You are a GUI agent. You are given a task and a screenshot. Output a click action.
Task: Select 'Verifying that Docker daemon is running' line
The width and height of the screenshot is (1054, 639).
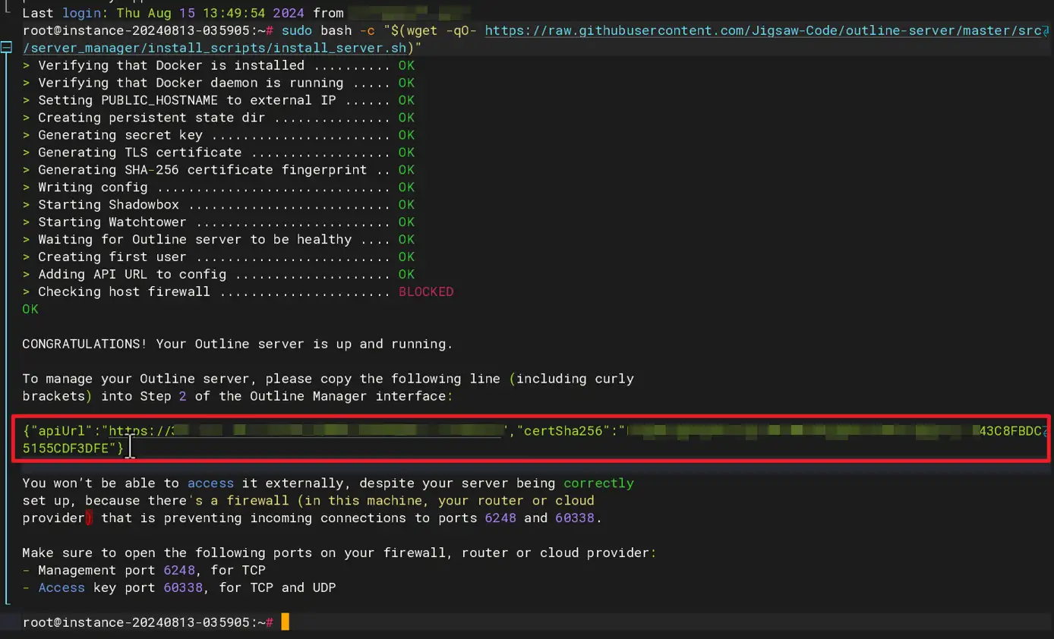coord(219,83)
